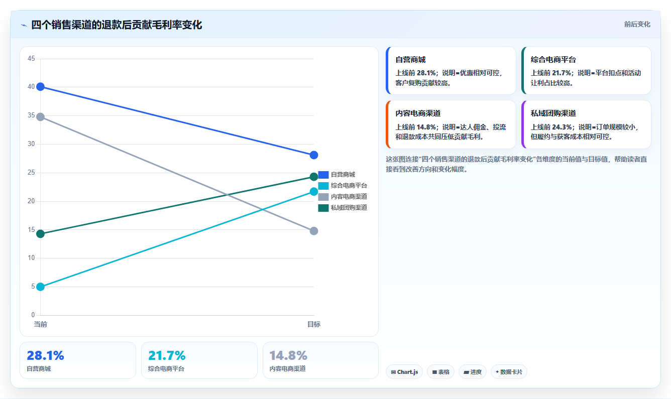671x399 pixels.
Task: Select the cyan 综合电商平台 point at 当前
Action: coord(41,287)
